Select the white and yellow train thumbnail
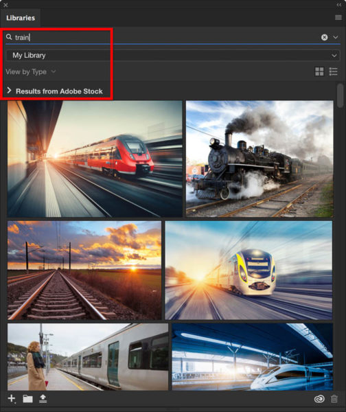 [249, 270]
